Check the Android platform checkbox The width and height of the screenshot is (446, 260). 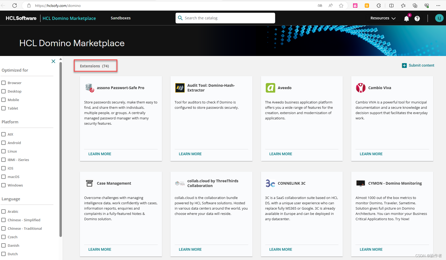click(3, 143)
